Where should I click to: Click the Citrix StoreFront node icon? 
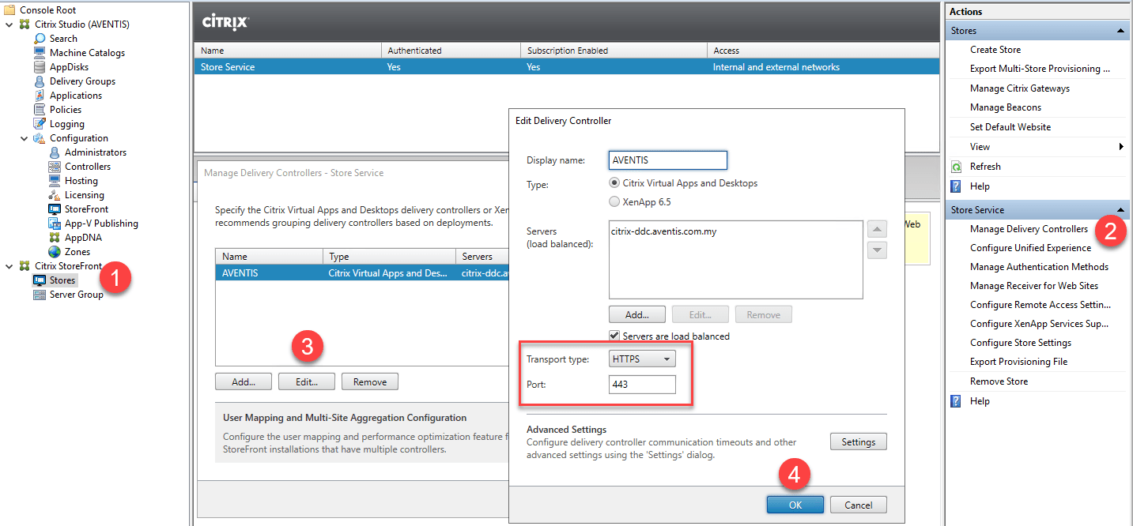[x=25, y=266]
